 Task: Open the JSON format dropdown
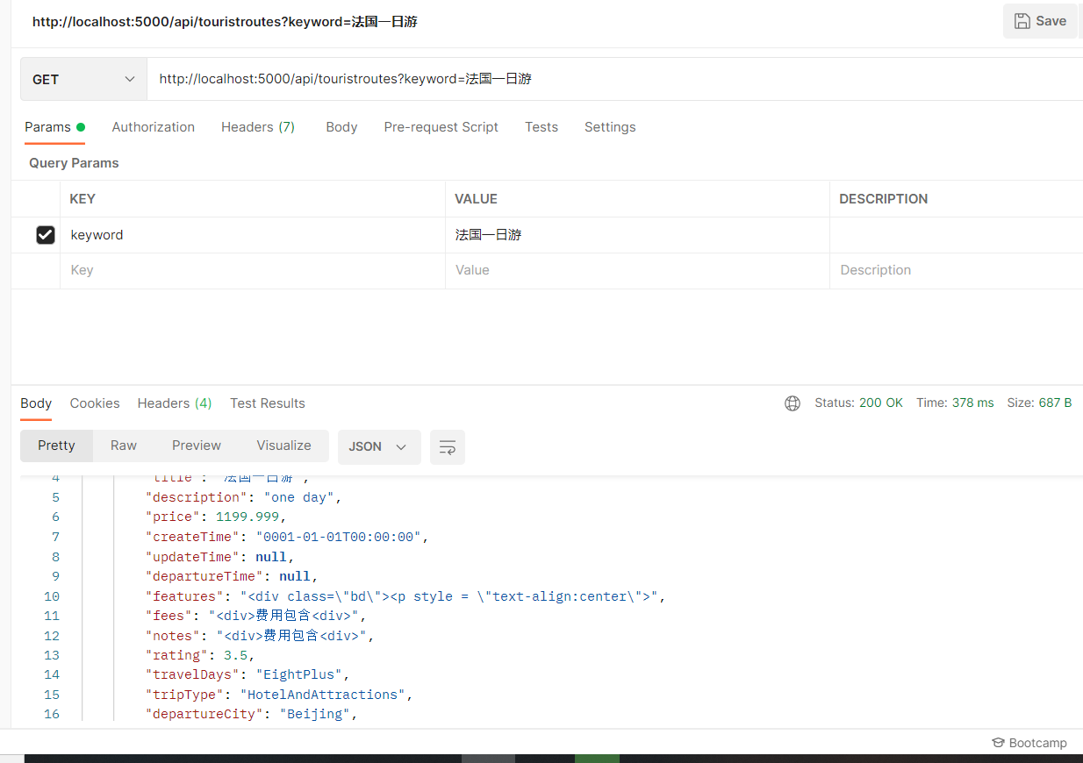click(379, 446)
